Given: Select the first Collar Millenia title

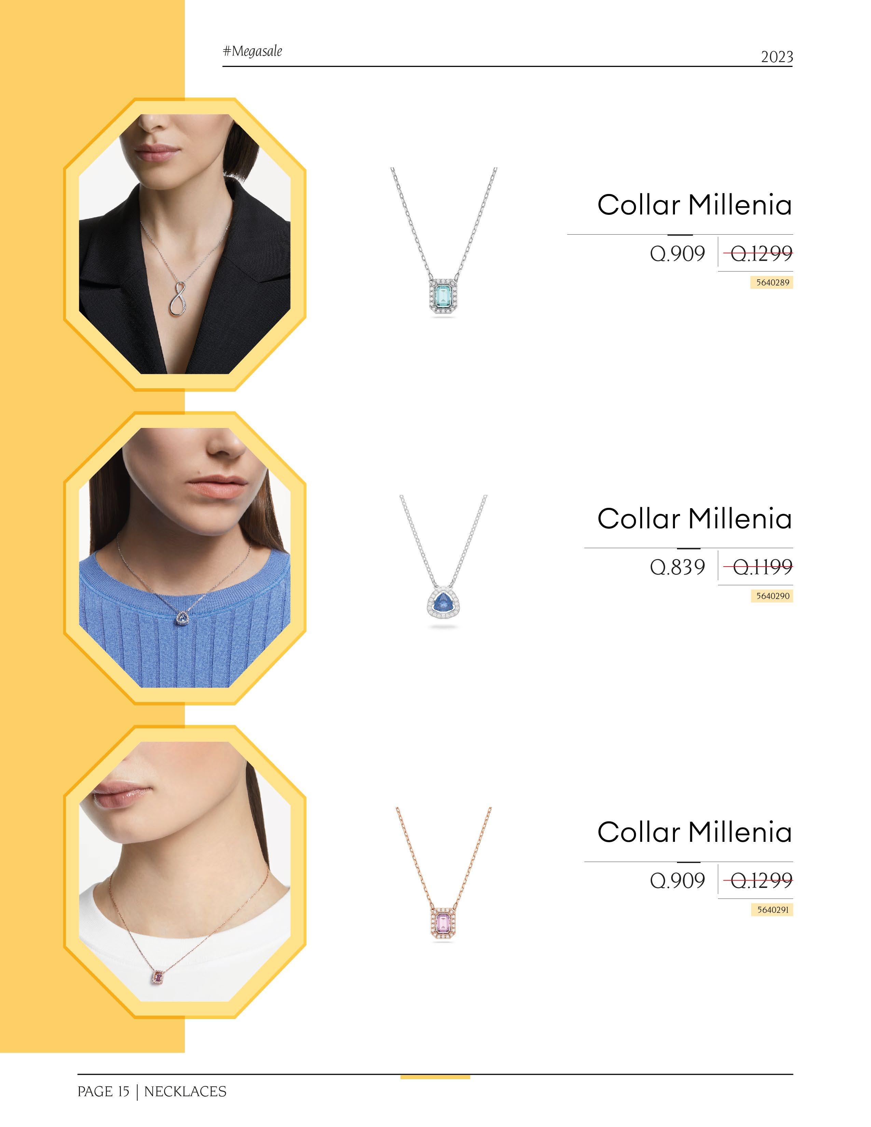Looking at the screenshot, I should [694, 205].
